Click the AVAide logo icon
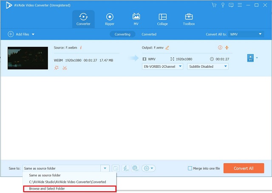Screen dimensions: 272x193 point(8,5)
